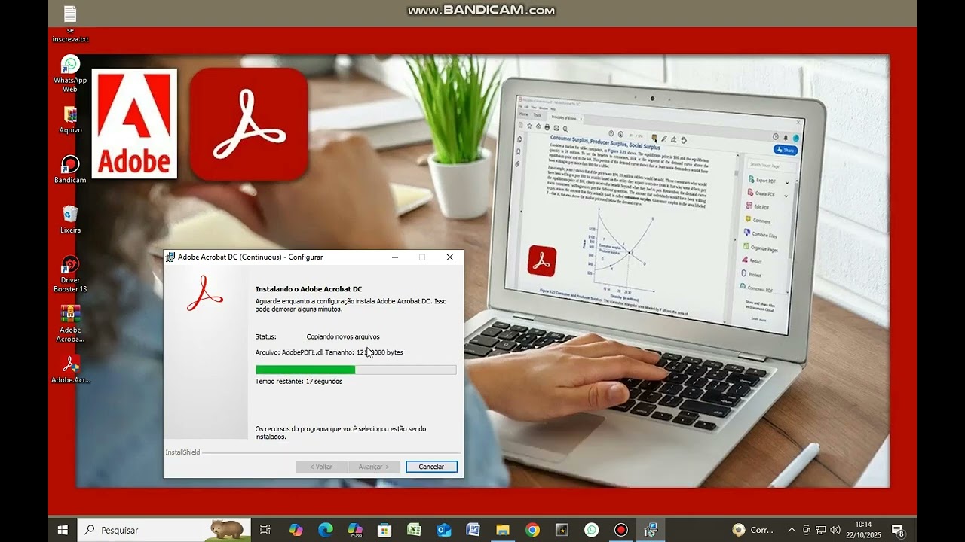Open Microsoft Edge from the taskbar
Screen dimensions: 965x542
(326, 530)
